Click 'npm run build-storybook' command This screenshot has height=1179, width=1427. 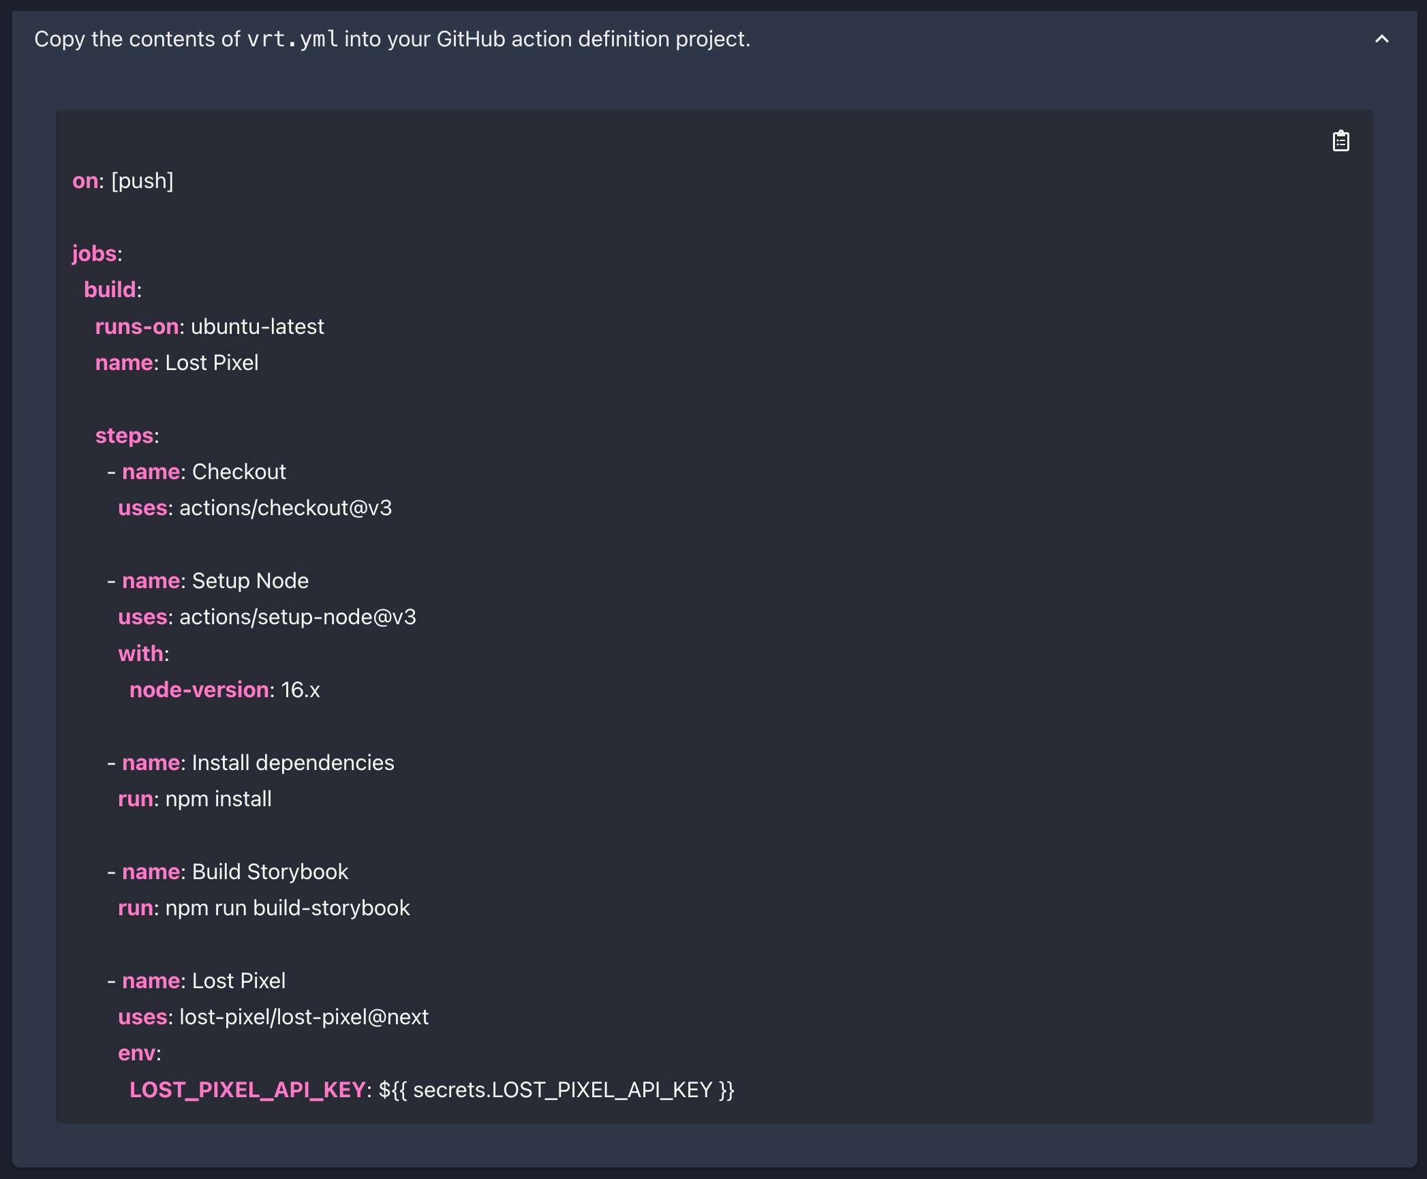point(288,908)
